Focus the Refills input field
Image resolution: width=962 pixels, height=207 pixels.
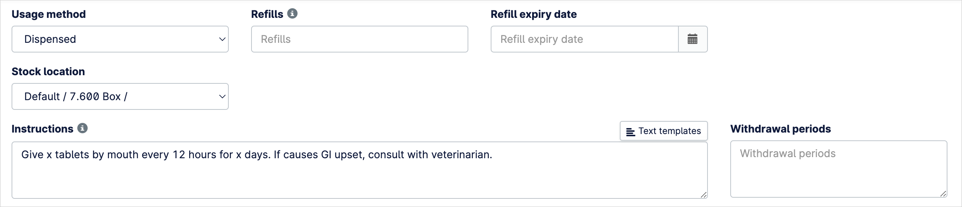click(x=360, y=39)
